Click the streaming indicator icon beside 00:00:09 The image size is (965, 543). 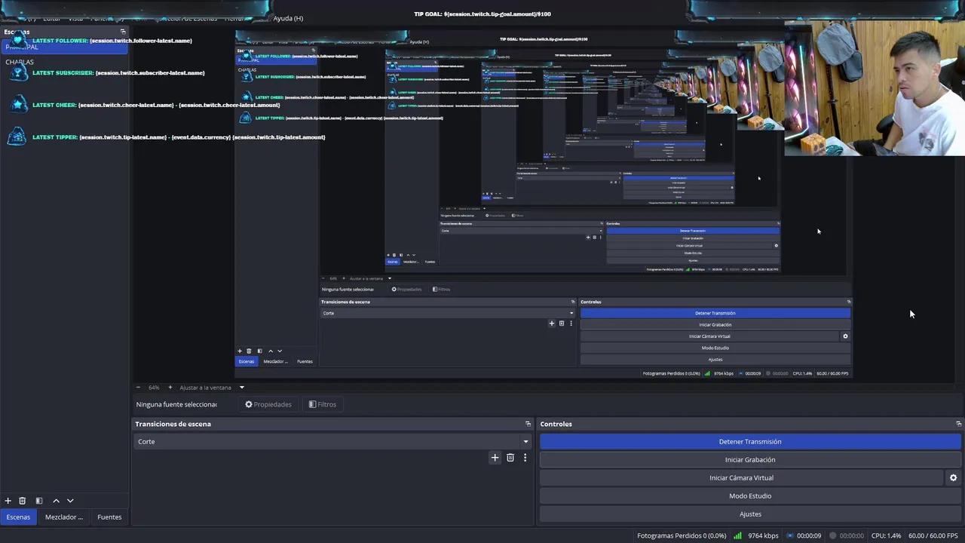(x=789, y=535)
